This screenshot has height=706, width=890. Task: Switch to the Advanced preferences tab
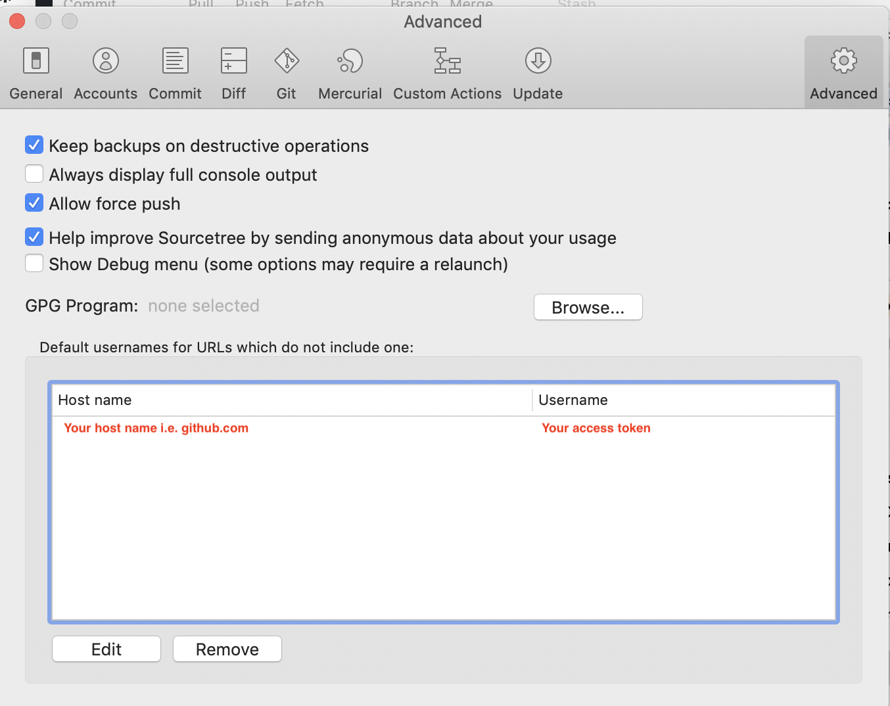[843, 72]
